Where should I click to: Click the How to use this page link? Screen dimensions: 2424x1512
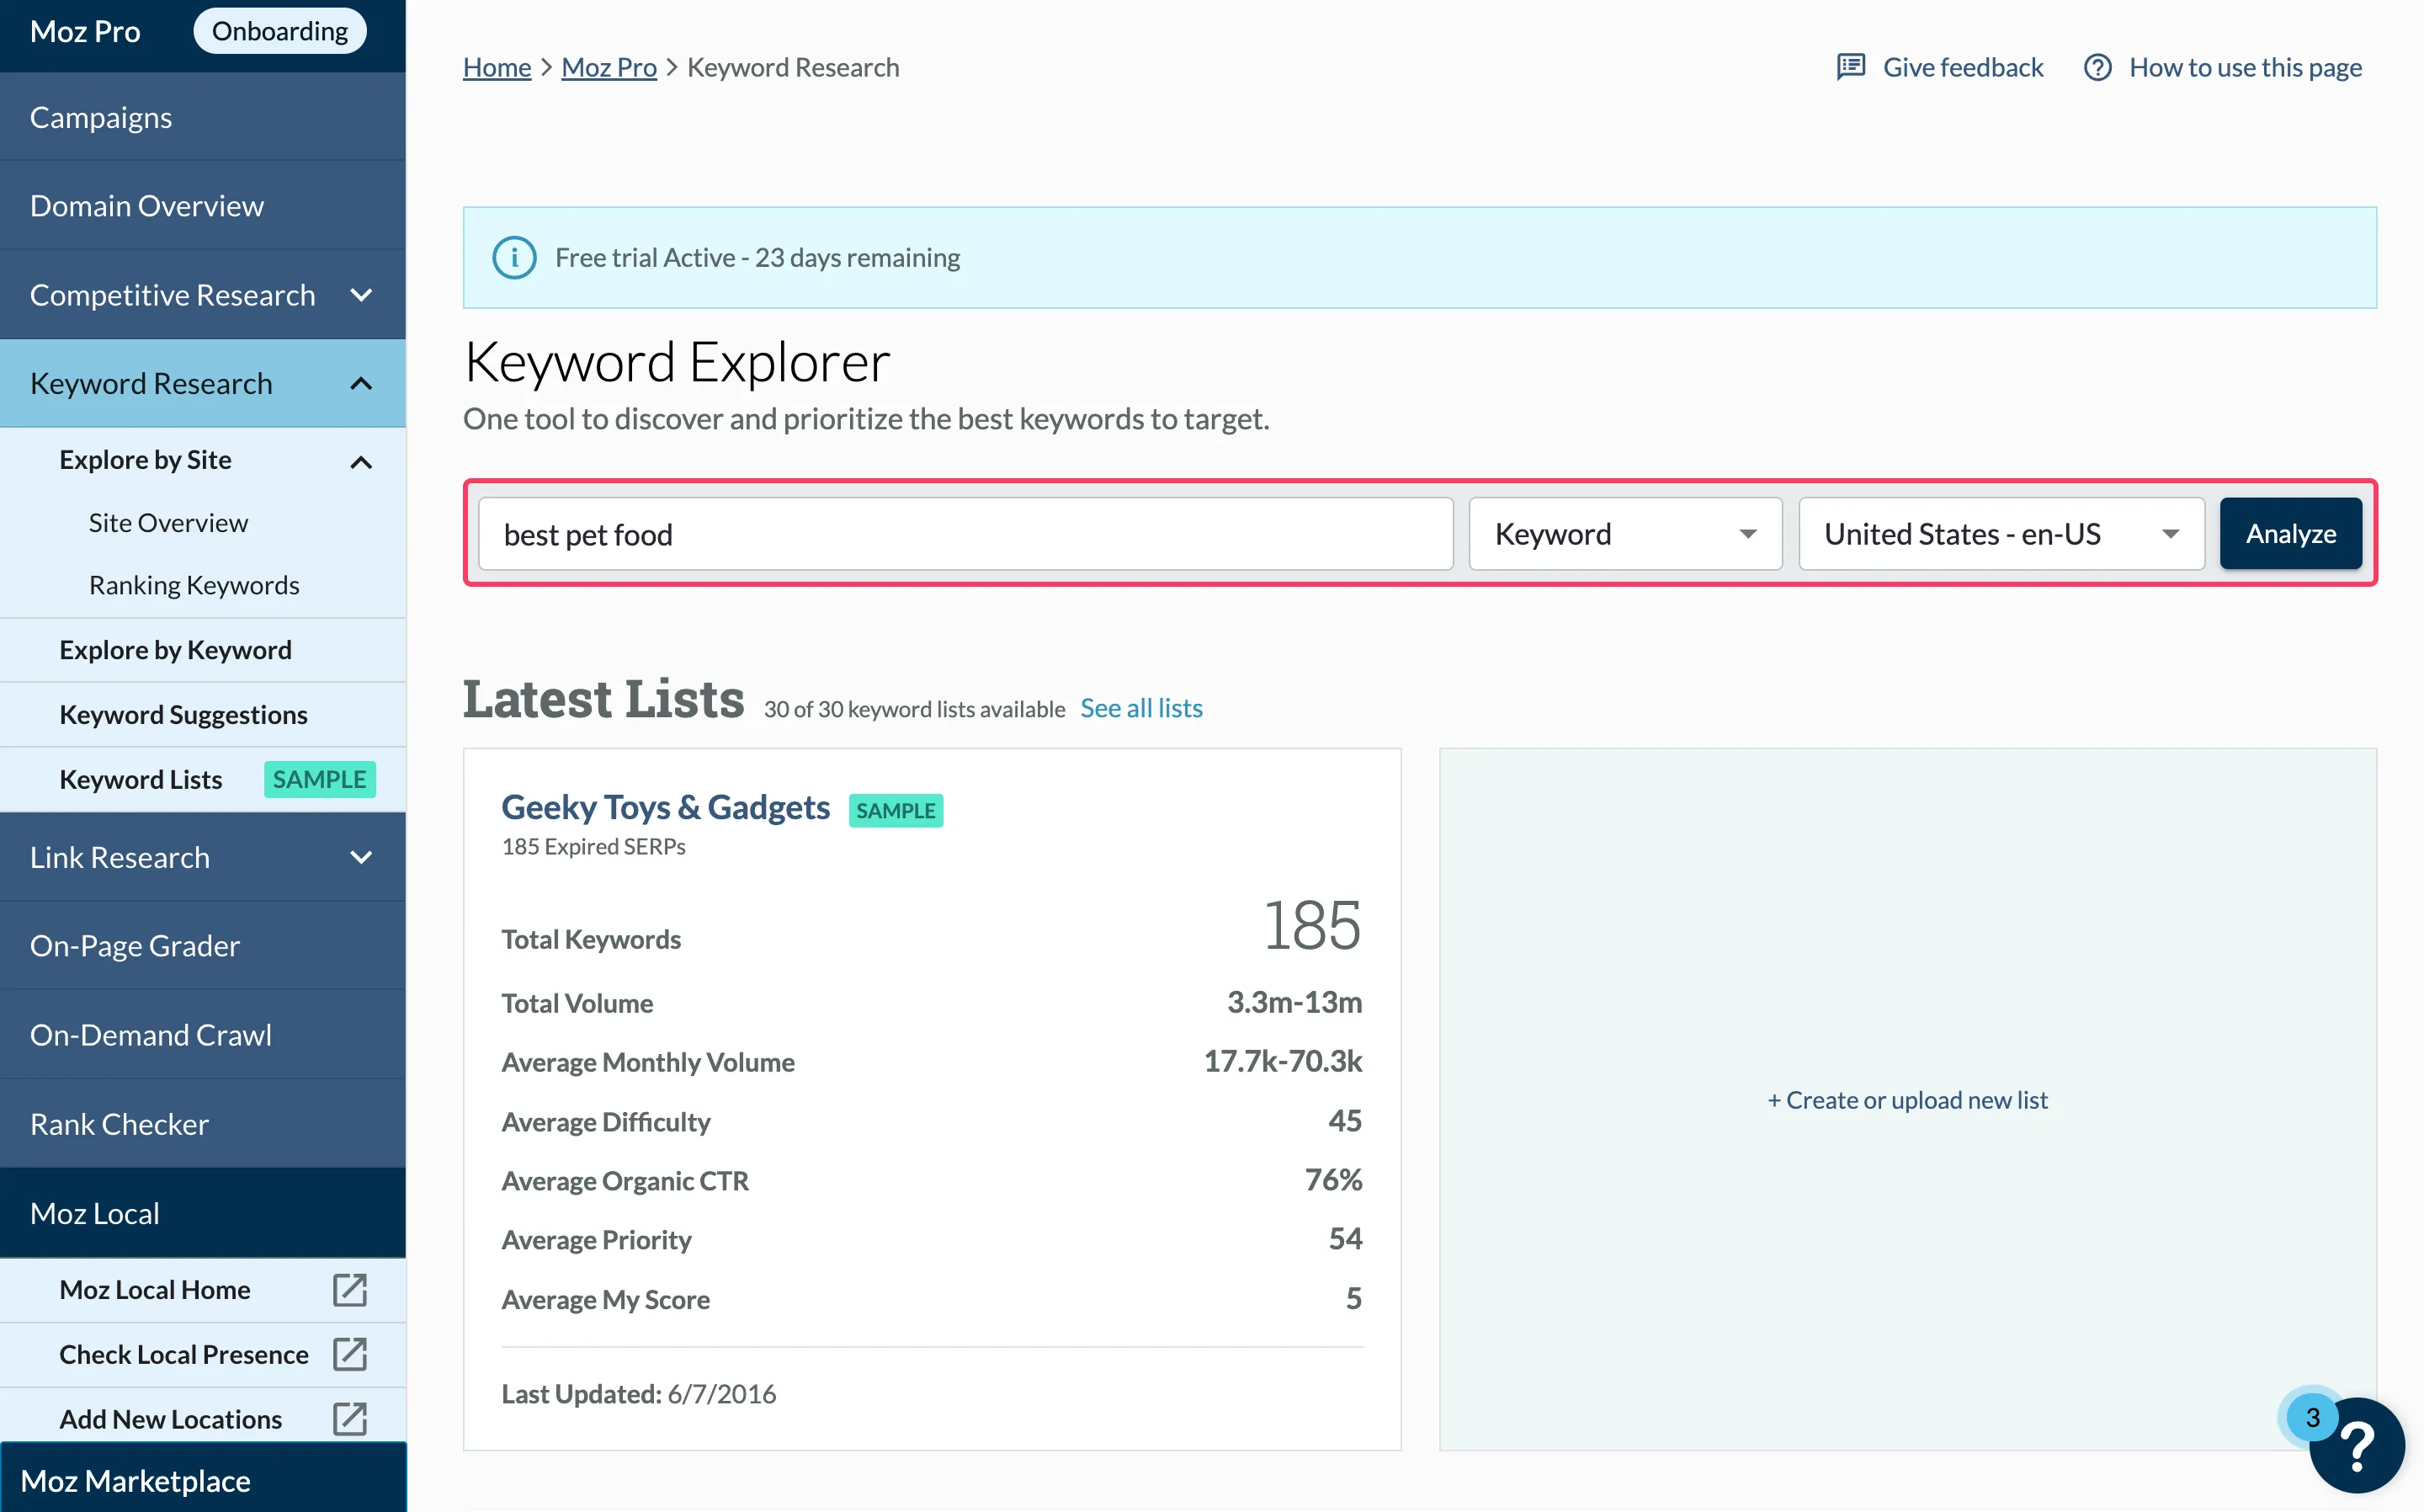[x=2245, y=67]
